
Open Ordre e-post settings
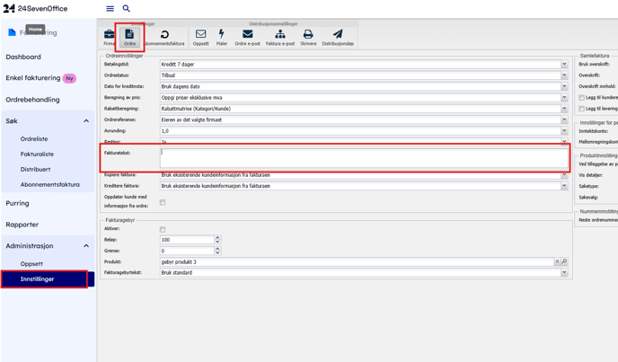coord(247,37)
